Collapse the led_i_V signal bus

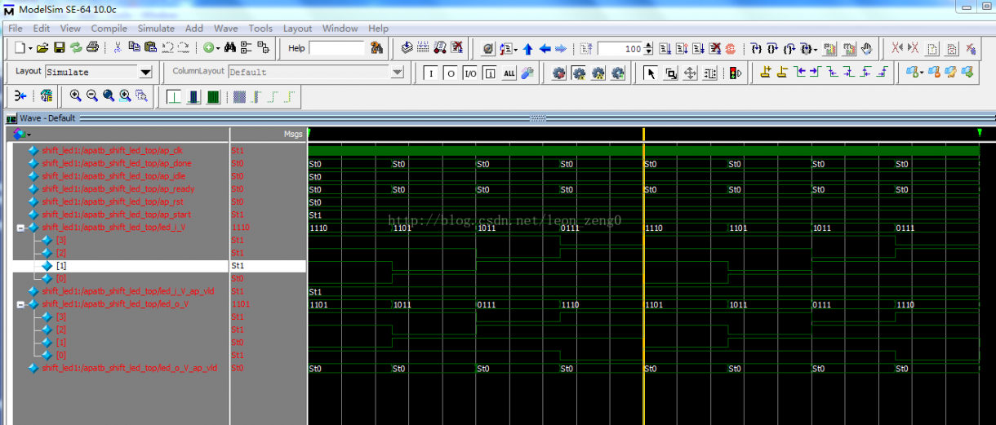[20, 228]
